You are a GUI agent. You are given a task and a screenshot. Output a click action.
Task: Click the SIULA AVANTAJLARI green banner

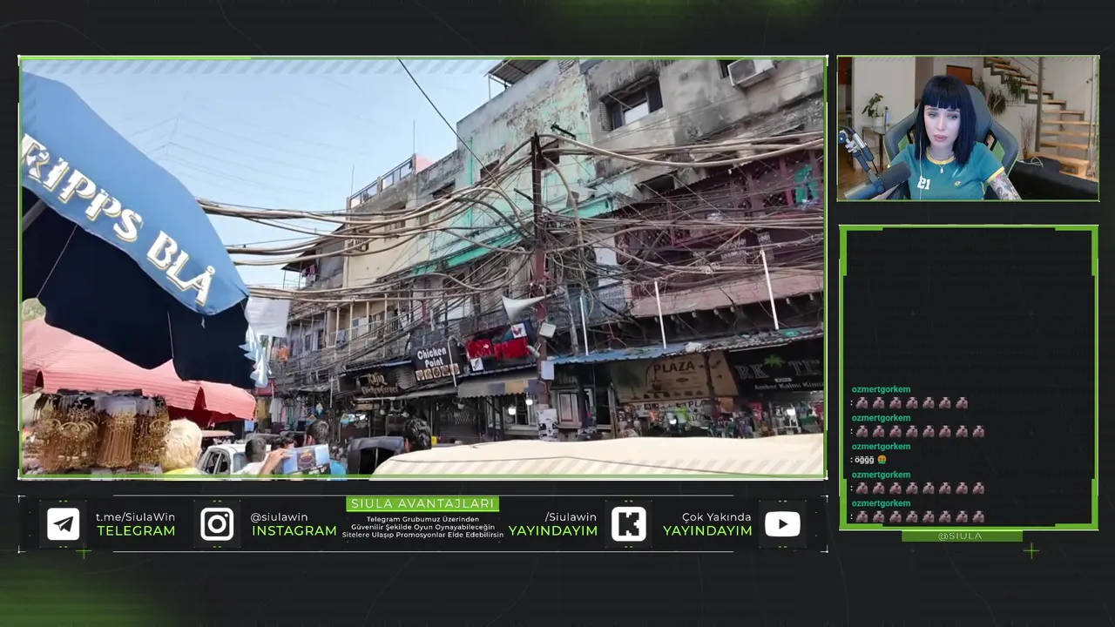coord(422,503)
